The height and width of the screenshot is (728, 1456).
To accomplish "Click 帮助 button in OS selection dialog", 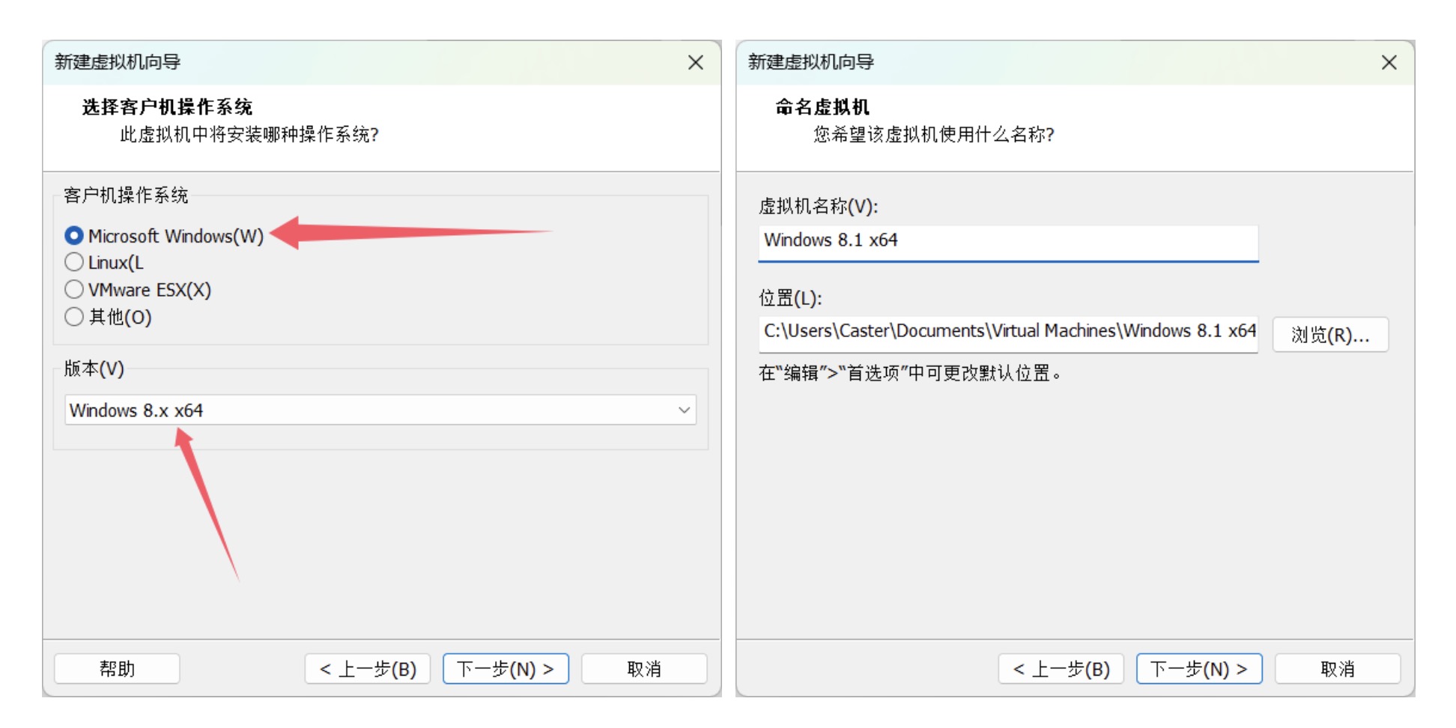I will [x=117, y=669].
